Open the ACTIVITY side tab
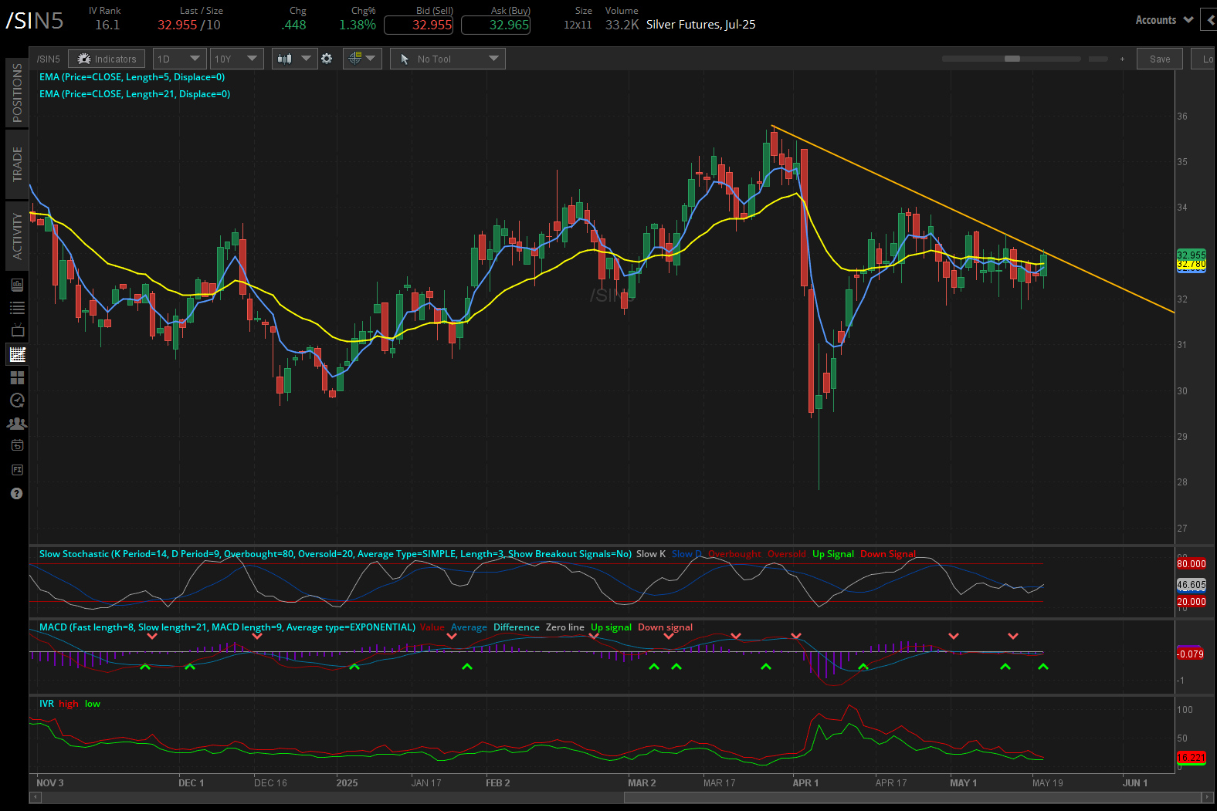Viewport: 1217px width, 811px height. [17, 236]
